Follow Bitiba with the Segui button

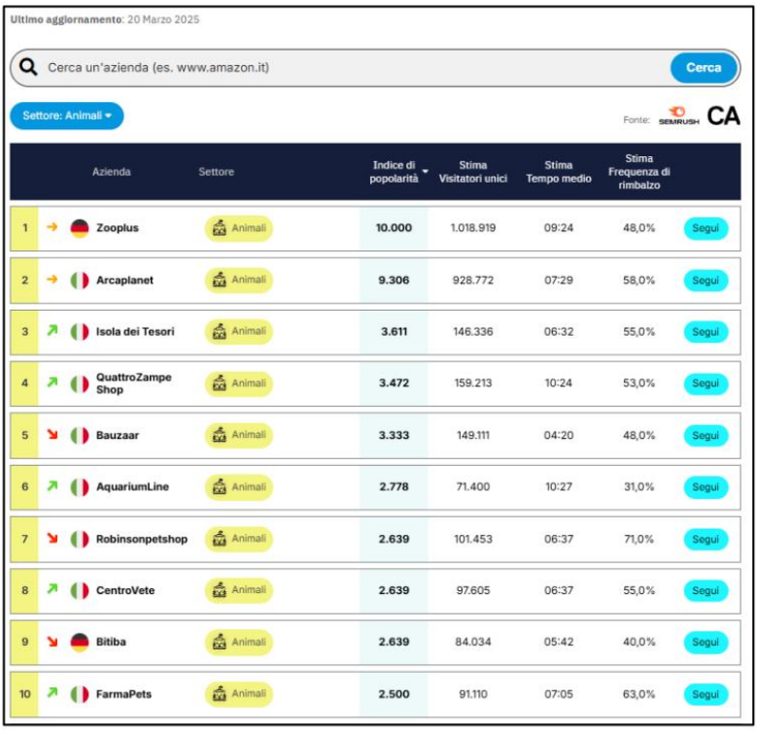(x=705, y=643)
